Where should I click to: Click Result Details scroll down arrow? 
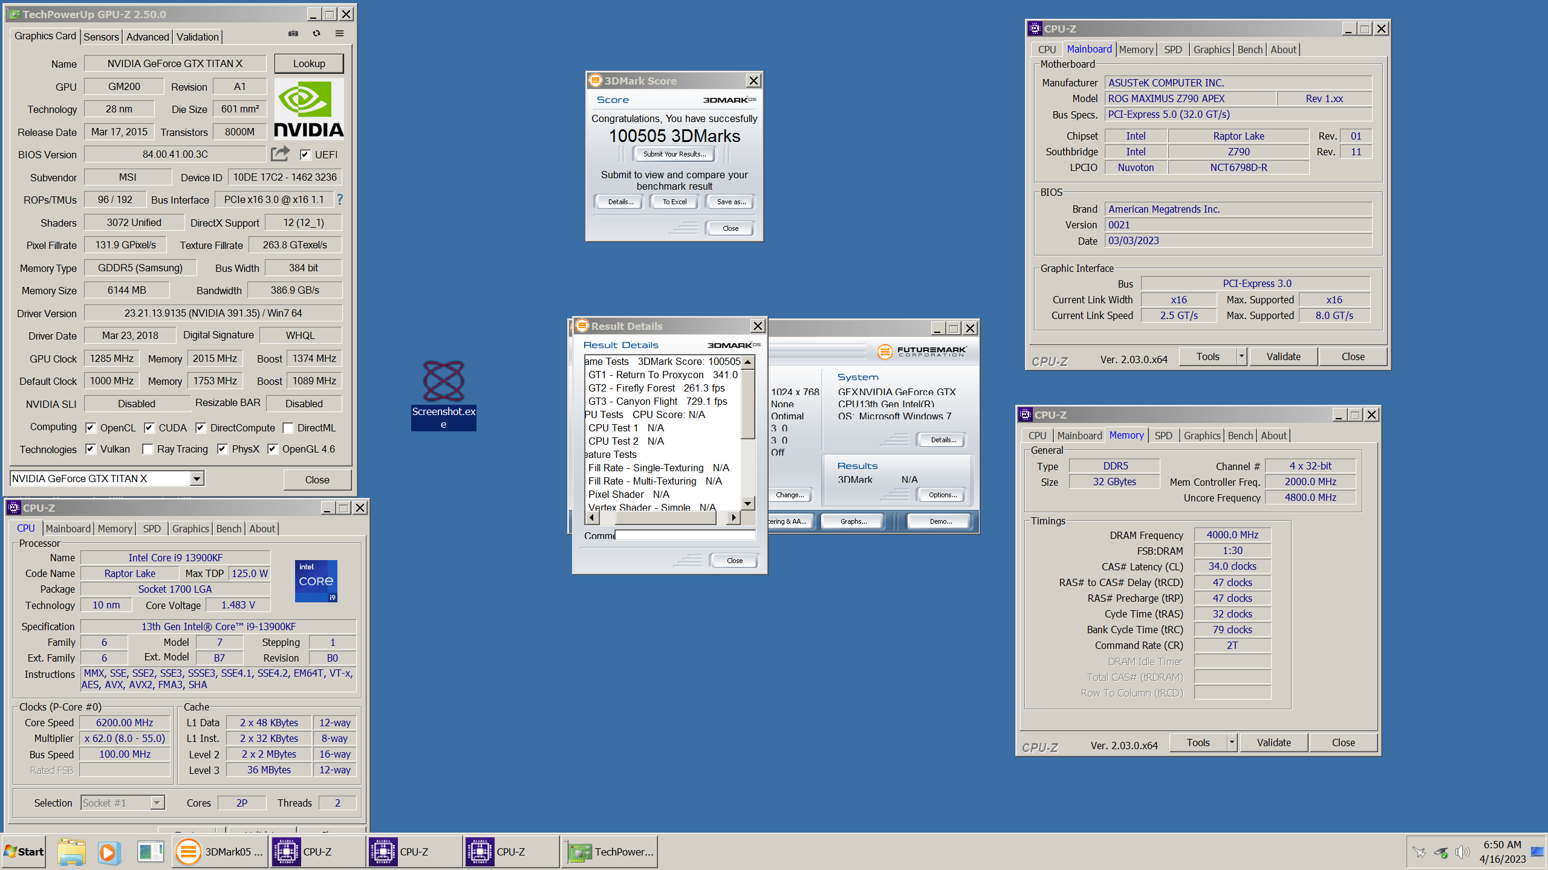coord(748,503)
